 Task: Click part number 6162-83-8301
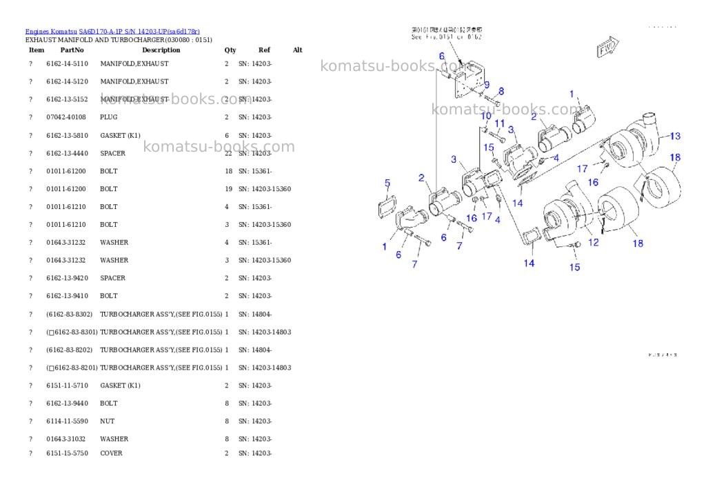[72, 332]
